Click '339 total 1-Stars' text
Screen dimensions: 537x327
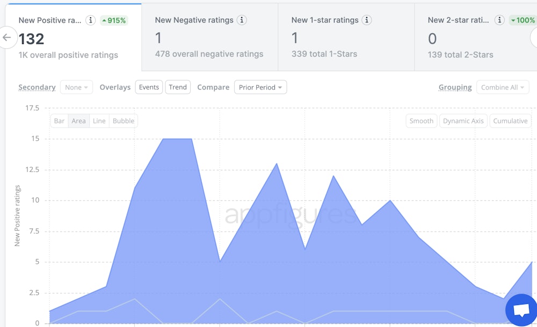pos(324,54)
